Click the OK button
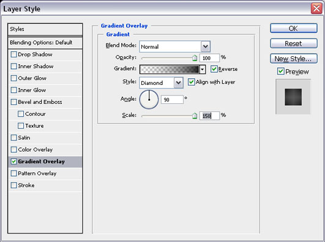This screenshot has height=242, width=325. 294,28
